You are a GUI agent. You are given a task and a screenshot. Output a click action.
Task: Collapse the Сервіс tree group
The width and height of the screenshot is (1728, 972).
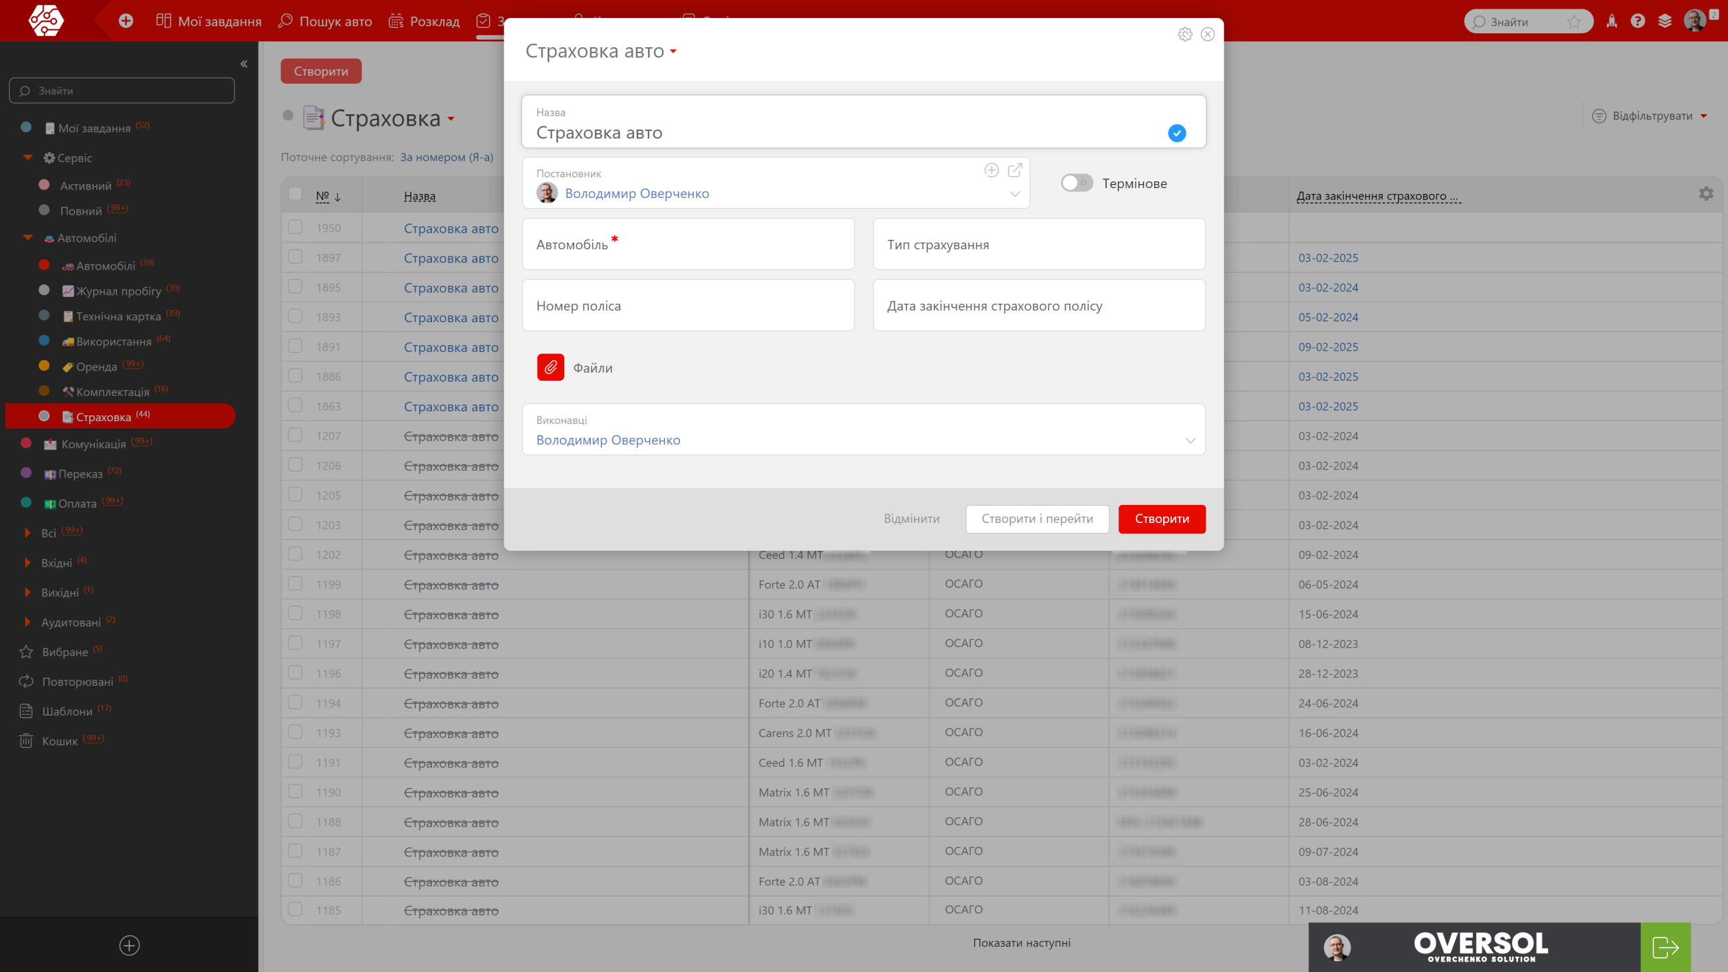(27, 157)
